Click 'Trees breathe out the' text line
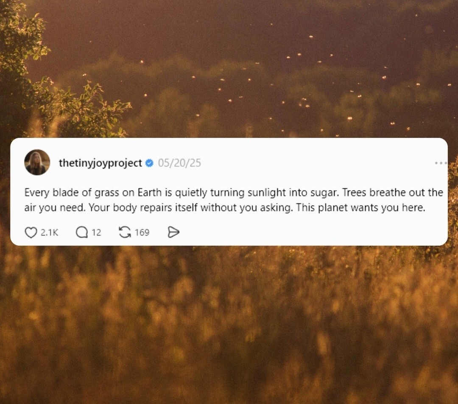This screenshot has width=458, height=404. pyautogui.click(x=393, y=193)
